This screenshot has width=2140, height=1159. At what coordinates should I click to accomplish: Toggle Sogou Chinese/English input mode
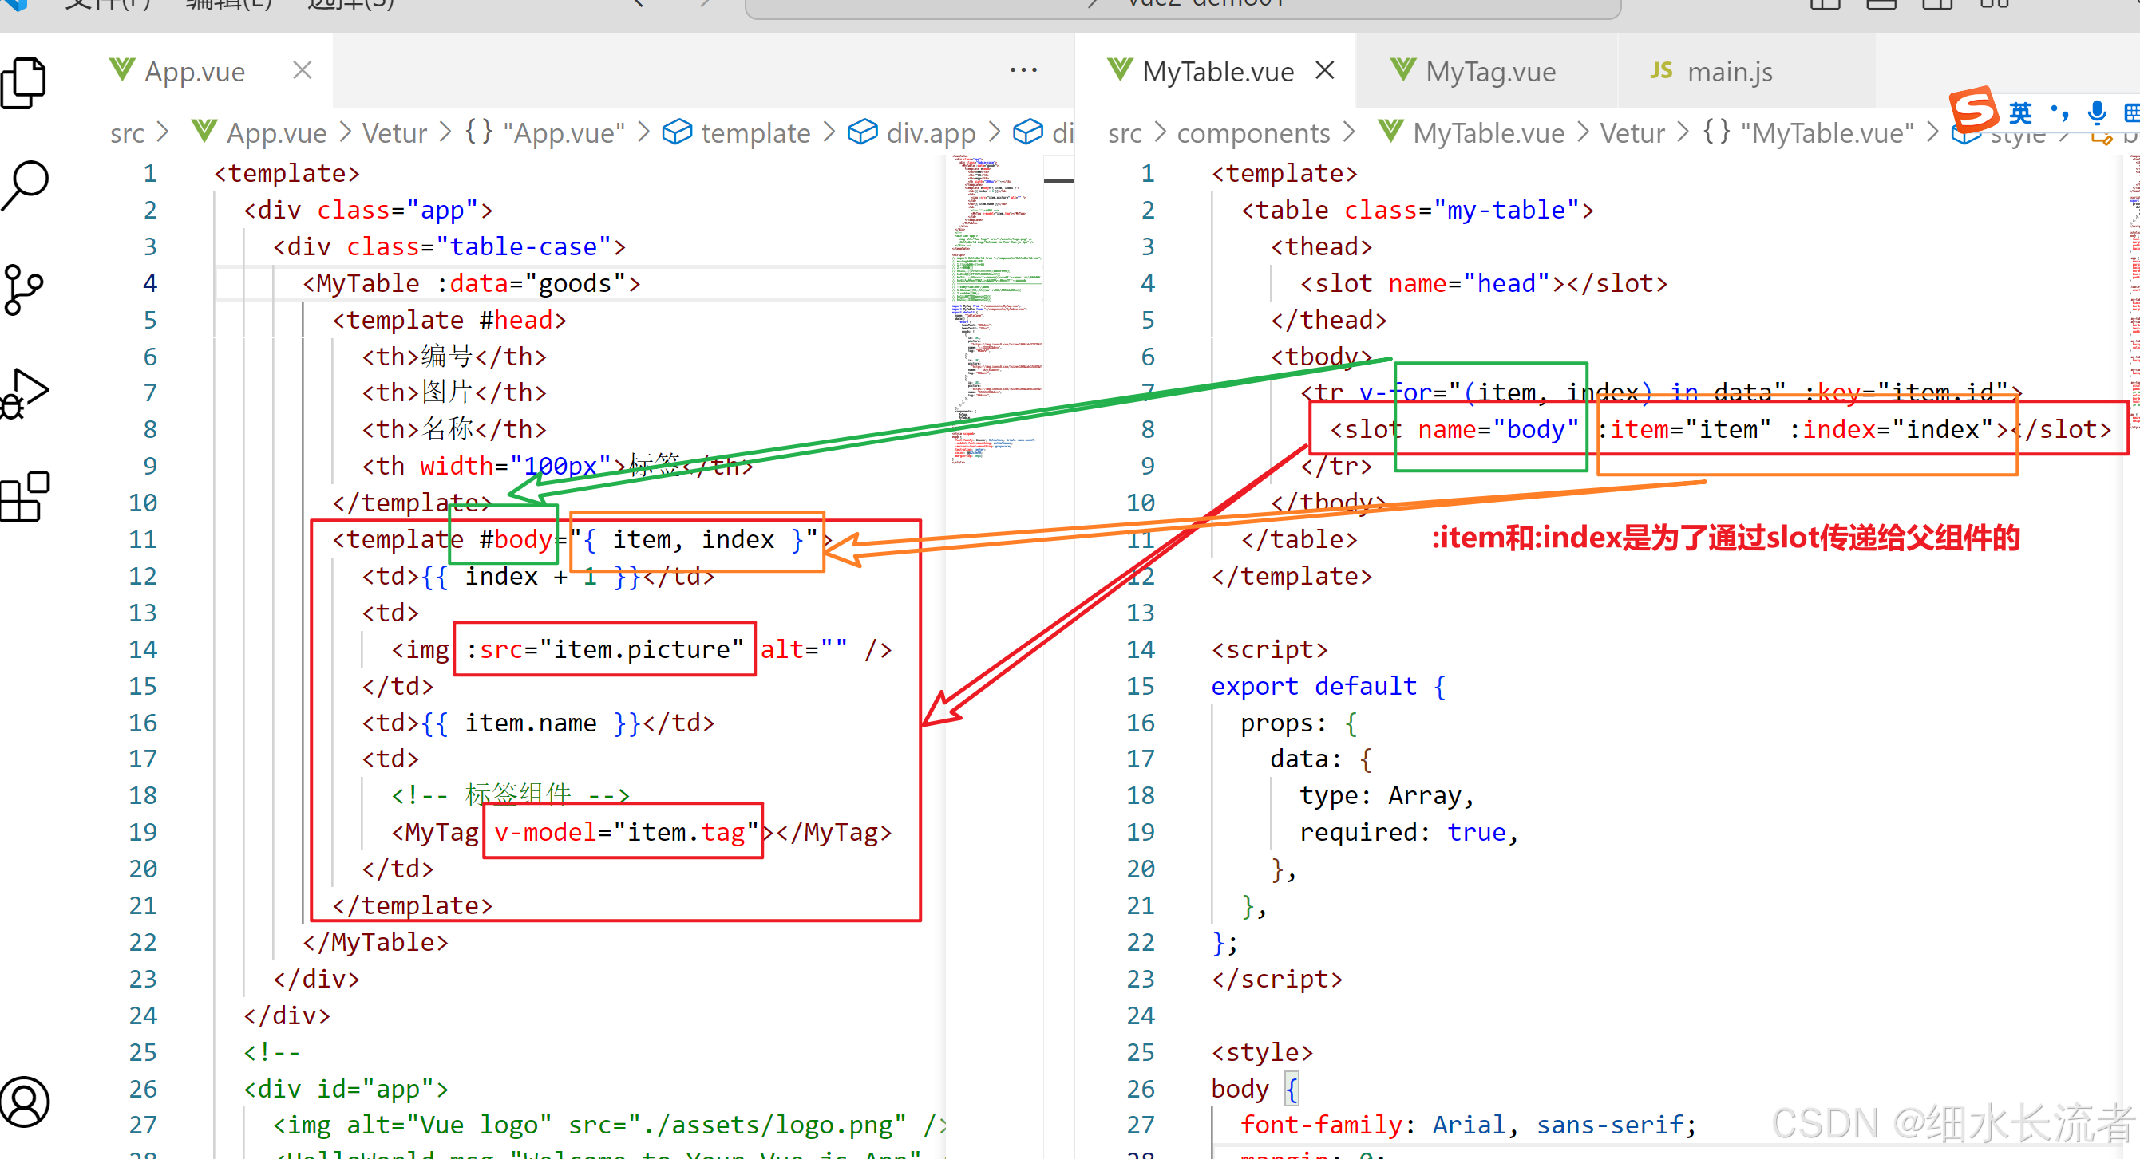(2020, 112)
